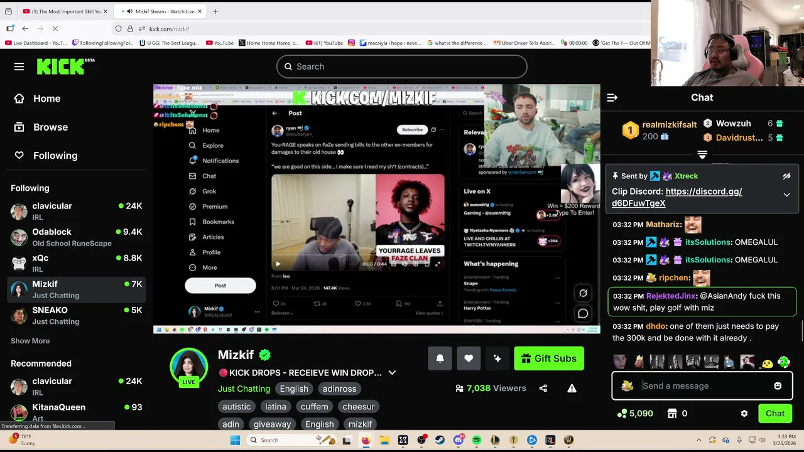The height and width of the screenshot is (452, 804).
Task: Open the chat shop icon
Action: coord(672,414)
